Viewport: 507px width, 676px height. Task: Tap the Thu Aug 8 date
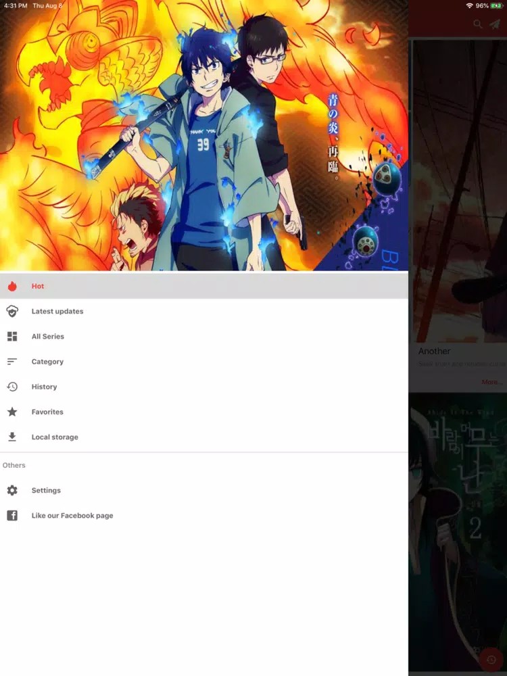(47, 5)
